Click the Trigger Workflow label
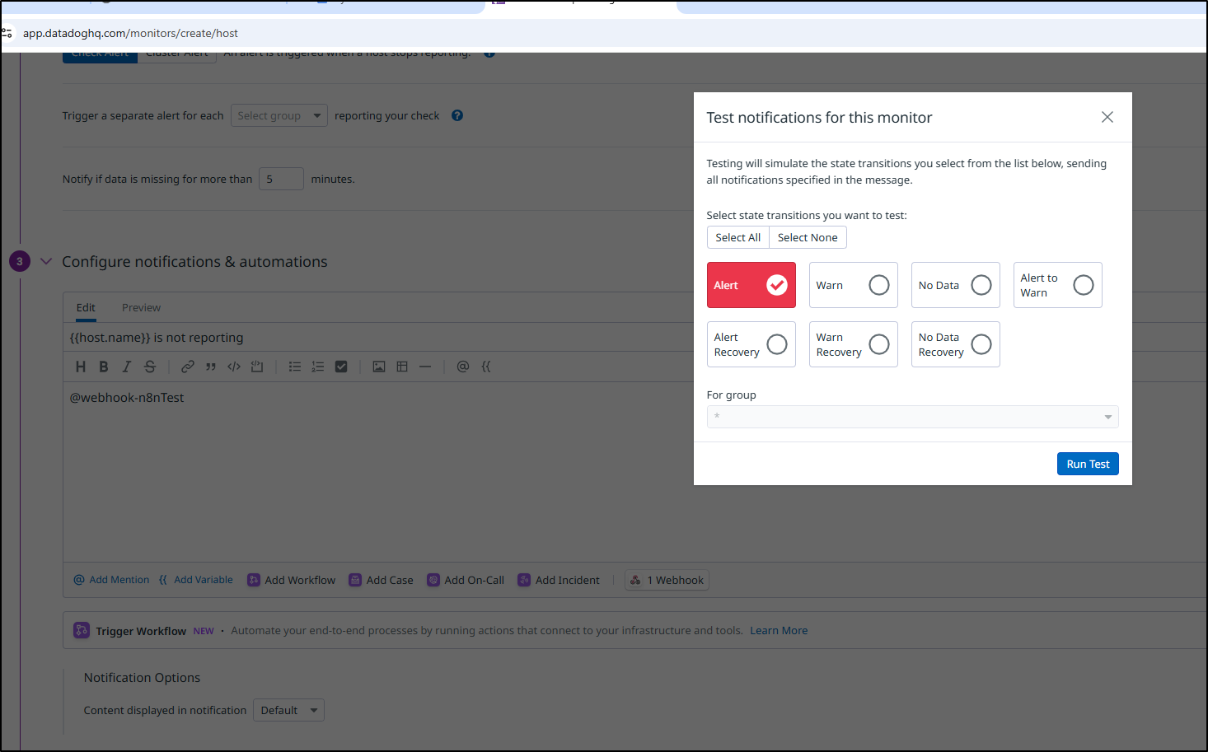The width and height of the screenshot is (1208, 752). click(x=141, y=631)
